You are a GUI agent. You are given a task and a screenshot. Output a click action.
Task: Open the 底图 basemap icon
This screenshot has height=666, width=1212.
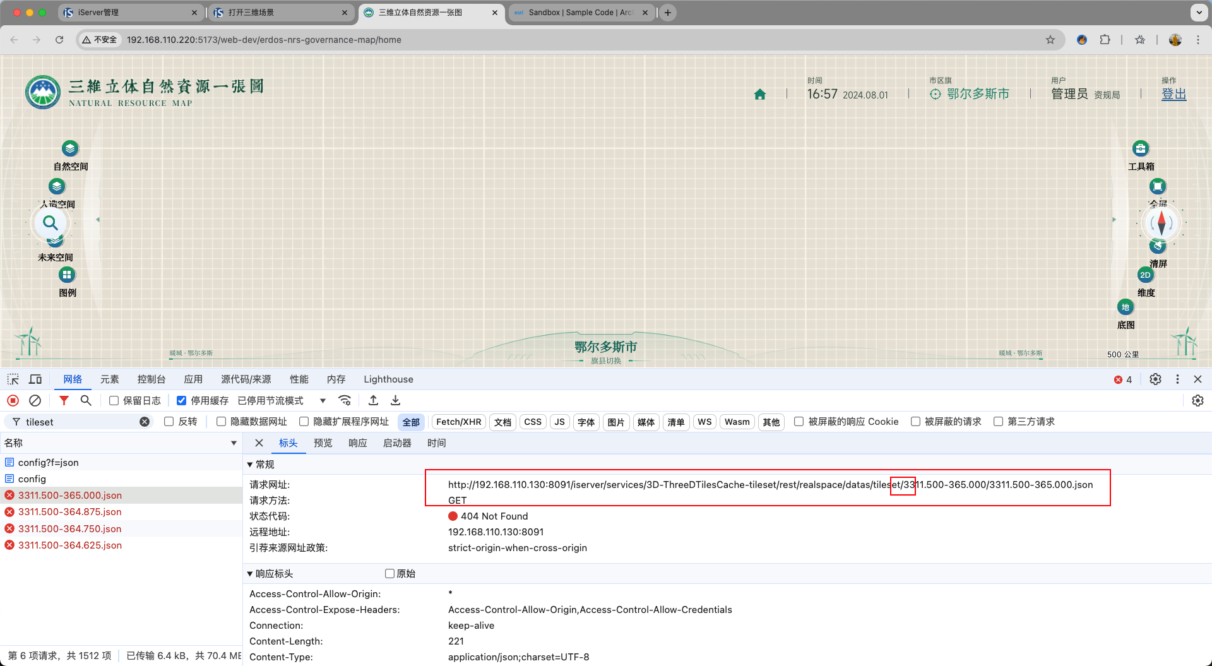coord(1126,307)
